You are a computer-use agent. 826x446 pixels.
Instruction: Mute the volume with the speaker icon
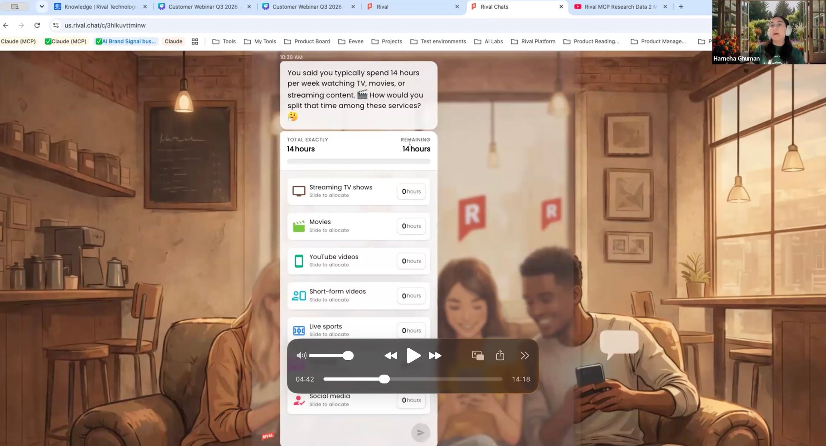(x=301, y=356)
